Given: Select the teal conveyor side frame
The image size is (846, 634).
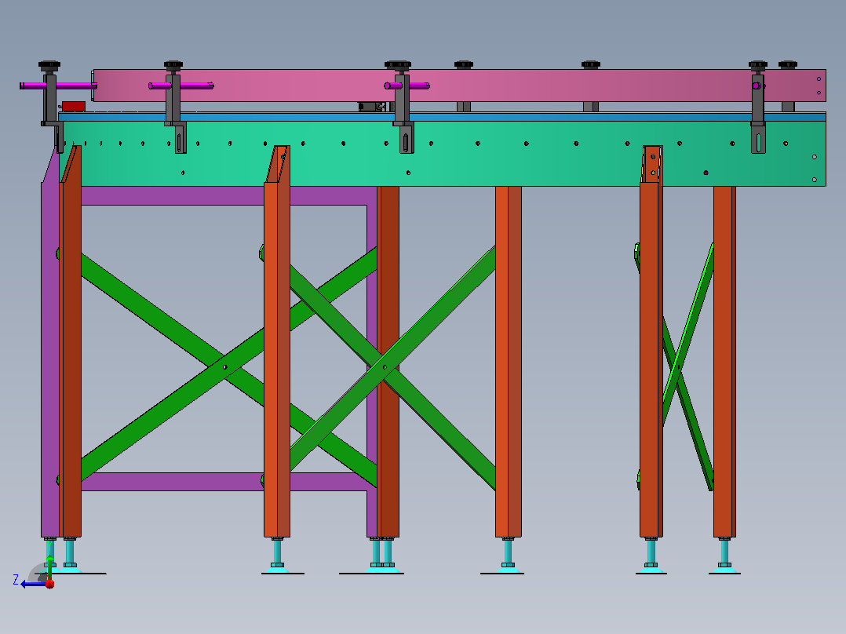Looking at the screenshot, I should 443,153.
